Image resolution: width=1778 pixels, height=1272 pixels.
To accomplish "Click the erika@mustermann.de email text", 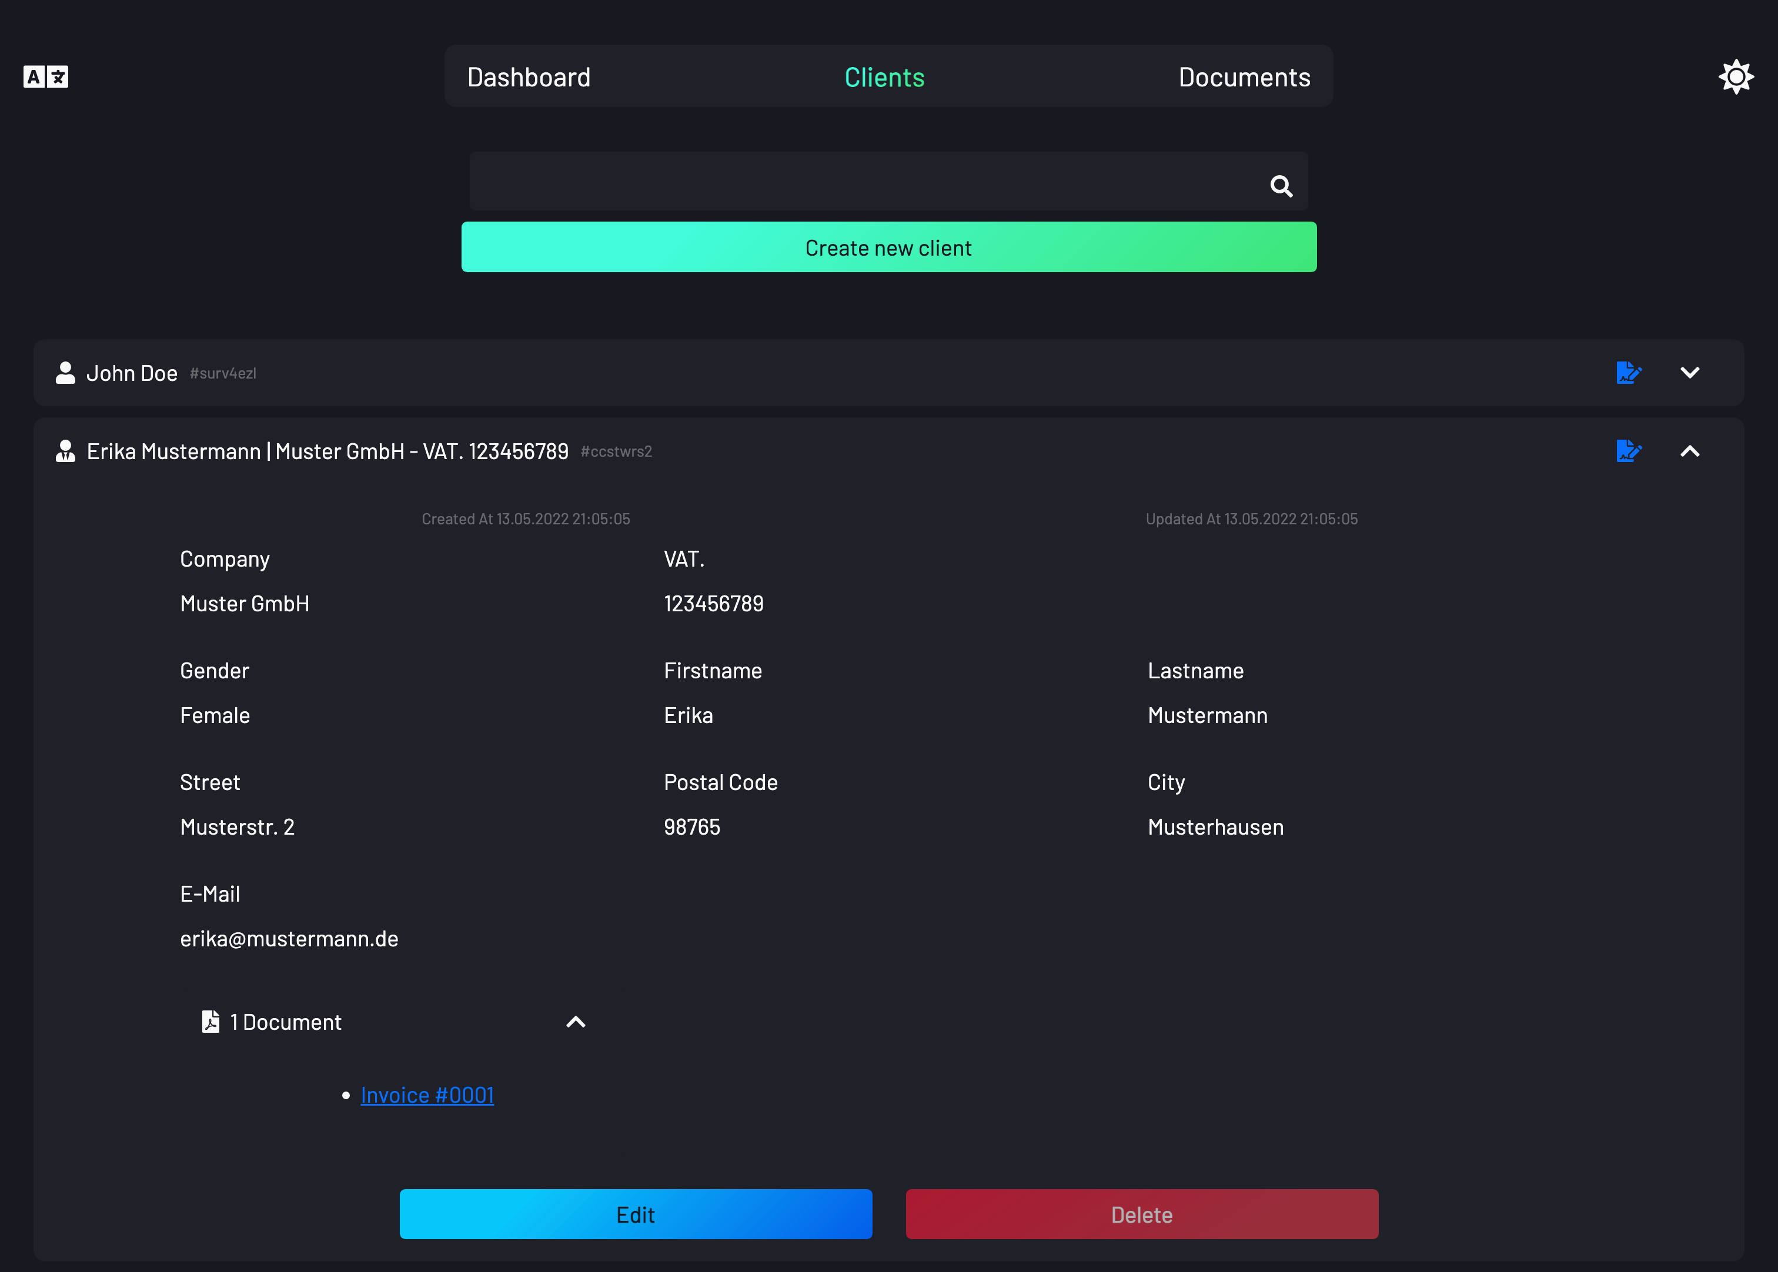I will 289,938.
